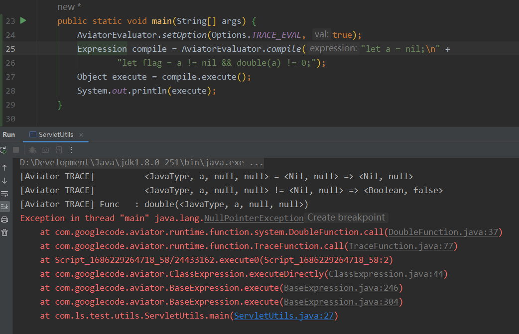Stop the running process

coord(16,150)
